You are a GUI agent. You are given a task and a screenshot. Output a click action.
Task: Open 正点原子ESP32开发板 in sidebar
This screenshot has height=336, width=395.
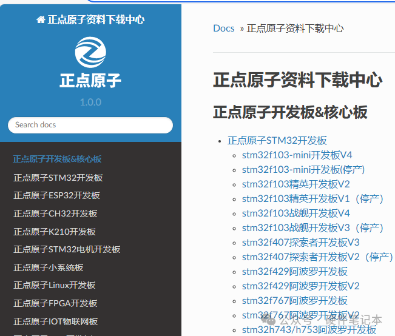click(x=57, y=195)
